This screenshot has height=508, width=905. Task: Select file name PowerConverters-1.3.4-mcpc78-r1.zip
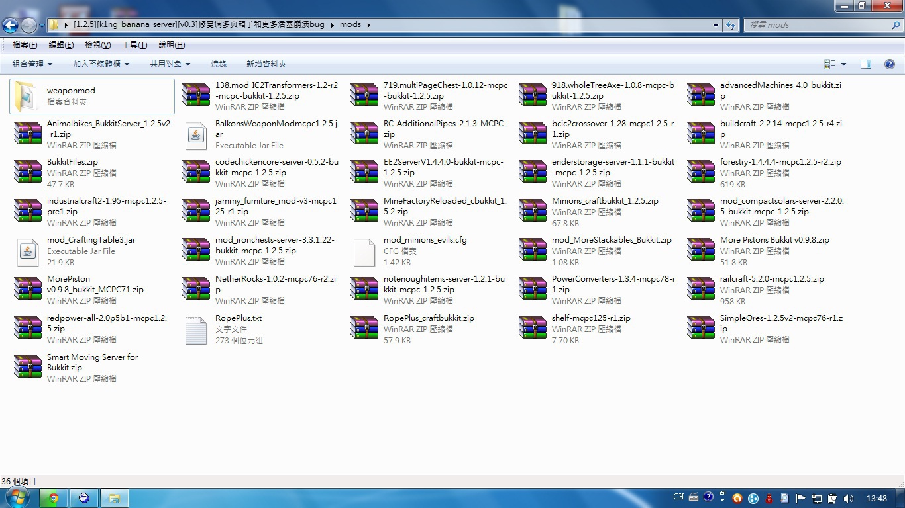coord(613,284)
